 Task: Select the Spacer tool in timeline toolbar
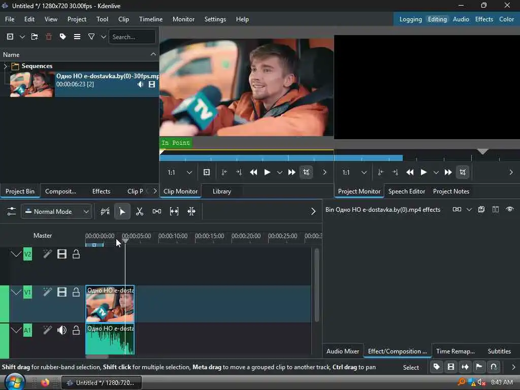click(x=157, y=212)
